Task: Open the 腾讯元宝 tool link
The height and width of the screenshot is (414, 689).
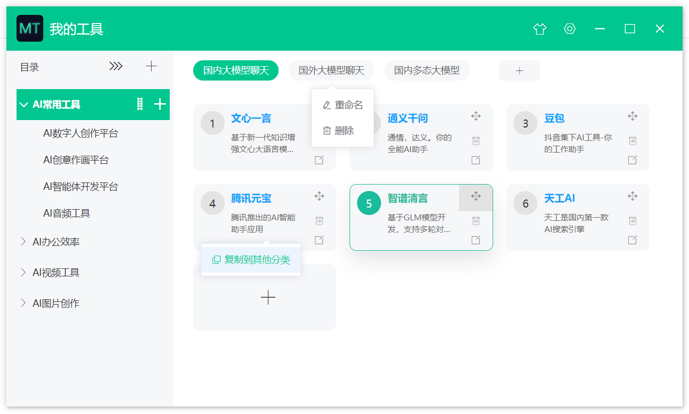Action: [x=251, y=198]
